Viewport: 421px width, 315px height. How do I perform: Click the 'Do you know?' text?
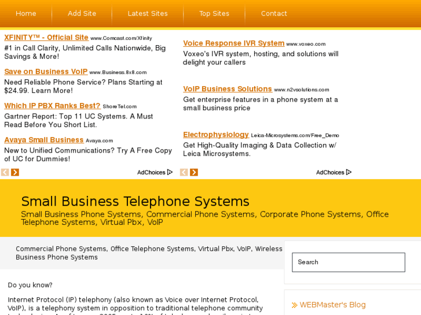coord(30,285)
